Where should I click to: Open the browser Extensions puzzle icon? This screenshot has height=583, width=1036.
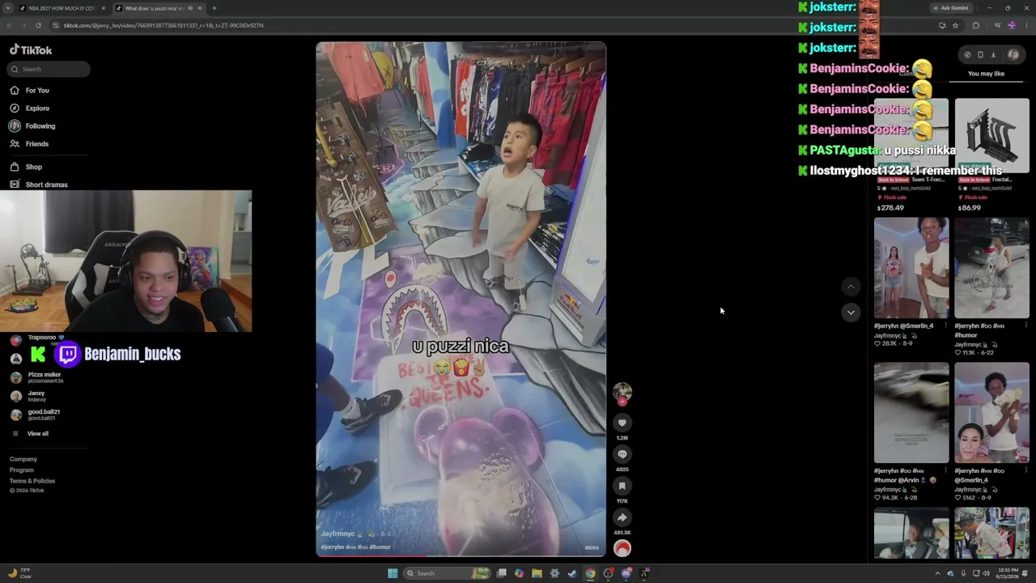[975, 25]
